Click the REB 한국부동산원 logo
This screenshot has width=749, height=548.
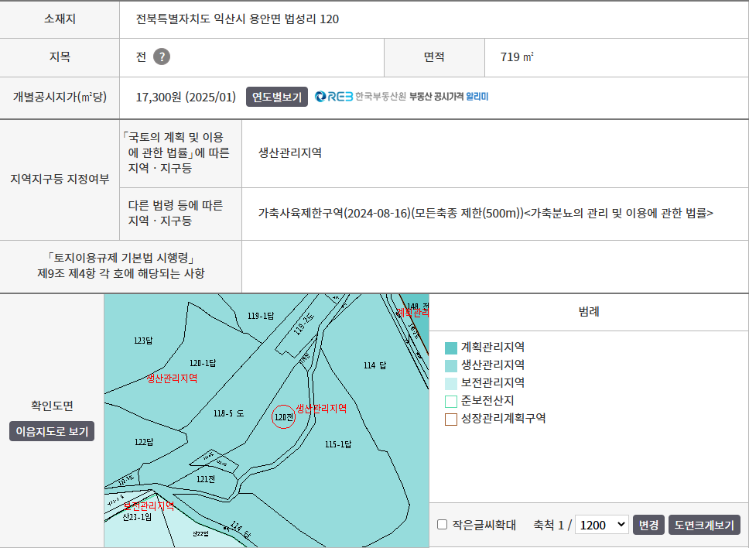point(361,97)
